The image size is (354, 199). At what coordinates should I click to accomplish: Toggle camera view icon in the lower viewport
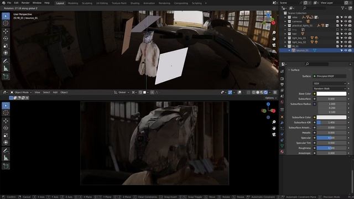(274, 134)
